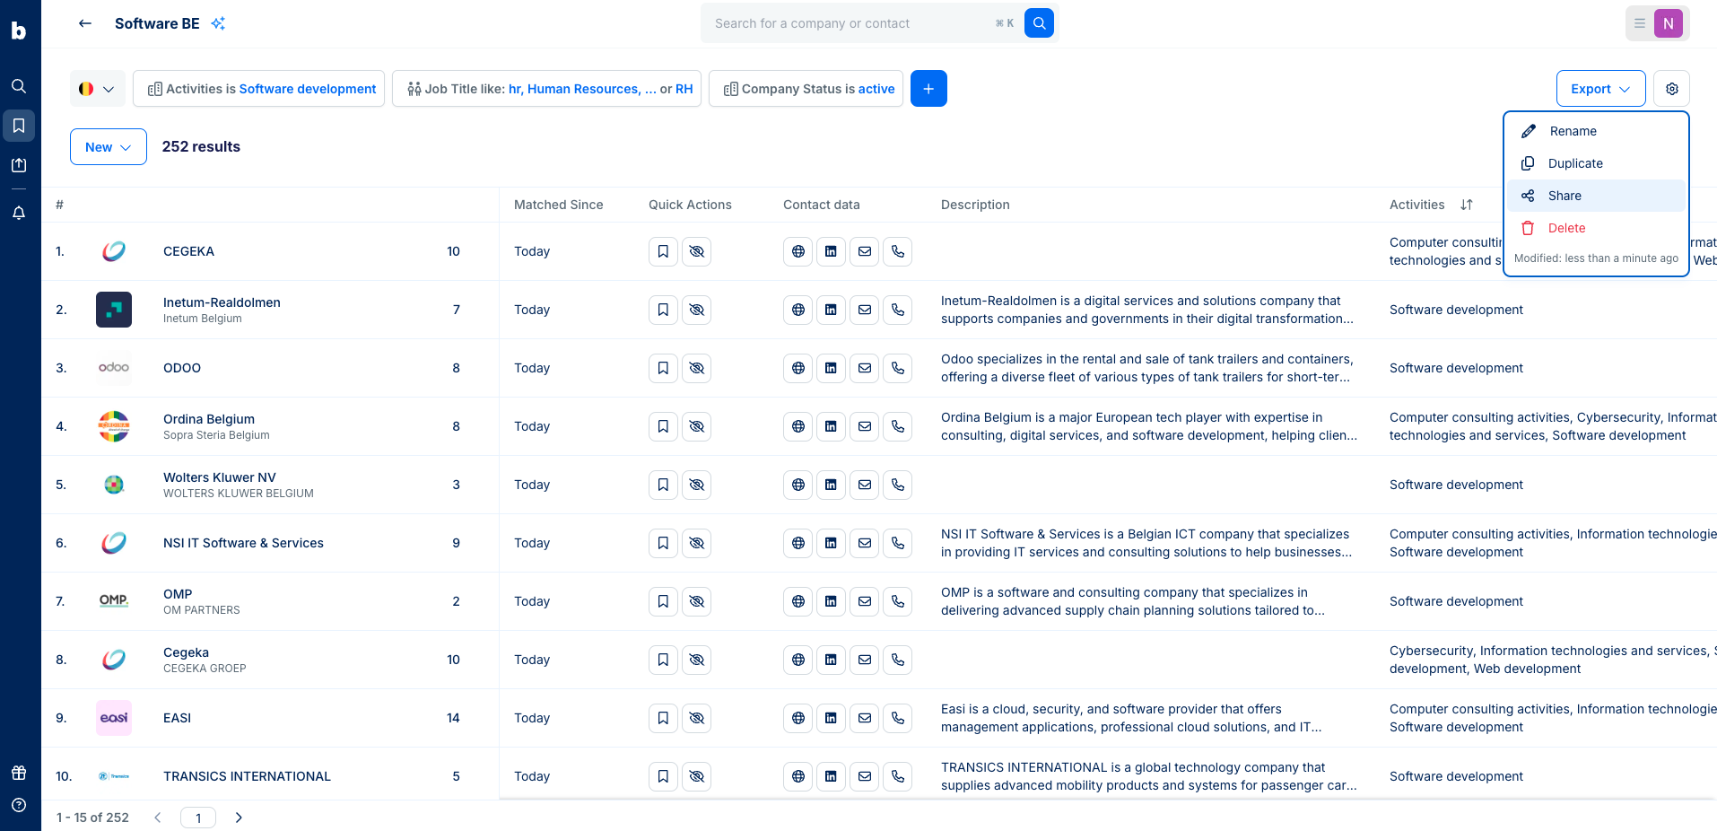This screenshot has height=831, width=1717.
Task: Click the back arrow next to Software BE
Action: pos(85,23)
